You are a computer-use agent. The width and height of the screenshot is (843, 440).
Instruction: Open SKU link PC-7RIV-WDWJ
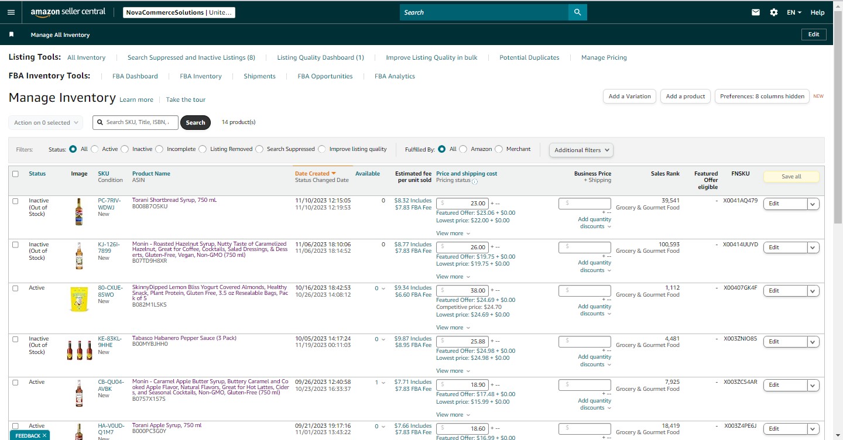(111, 204)
